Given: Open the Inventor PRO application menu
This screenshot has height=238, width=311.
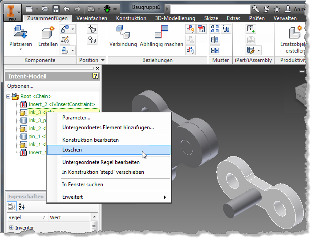Looking at the screenshot, I should (x=12, y=13).
